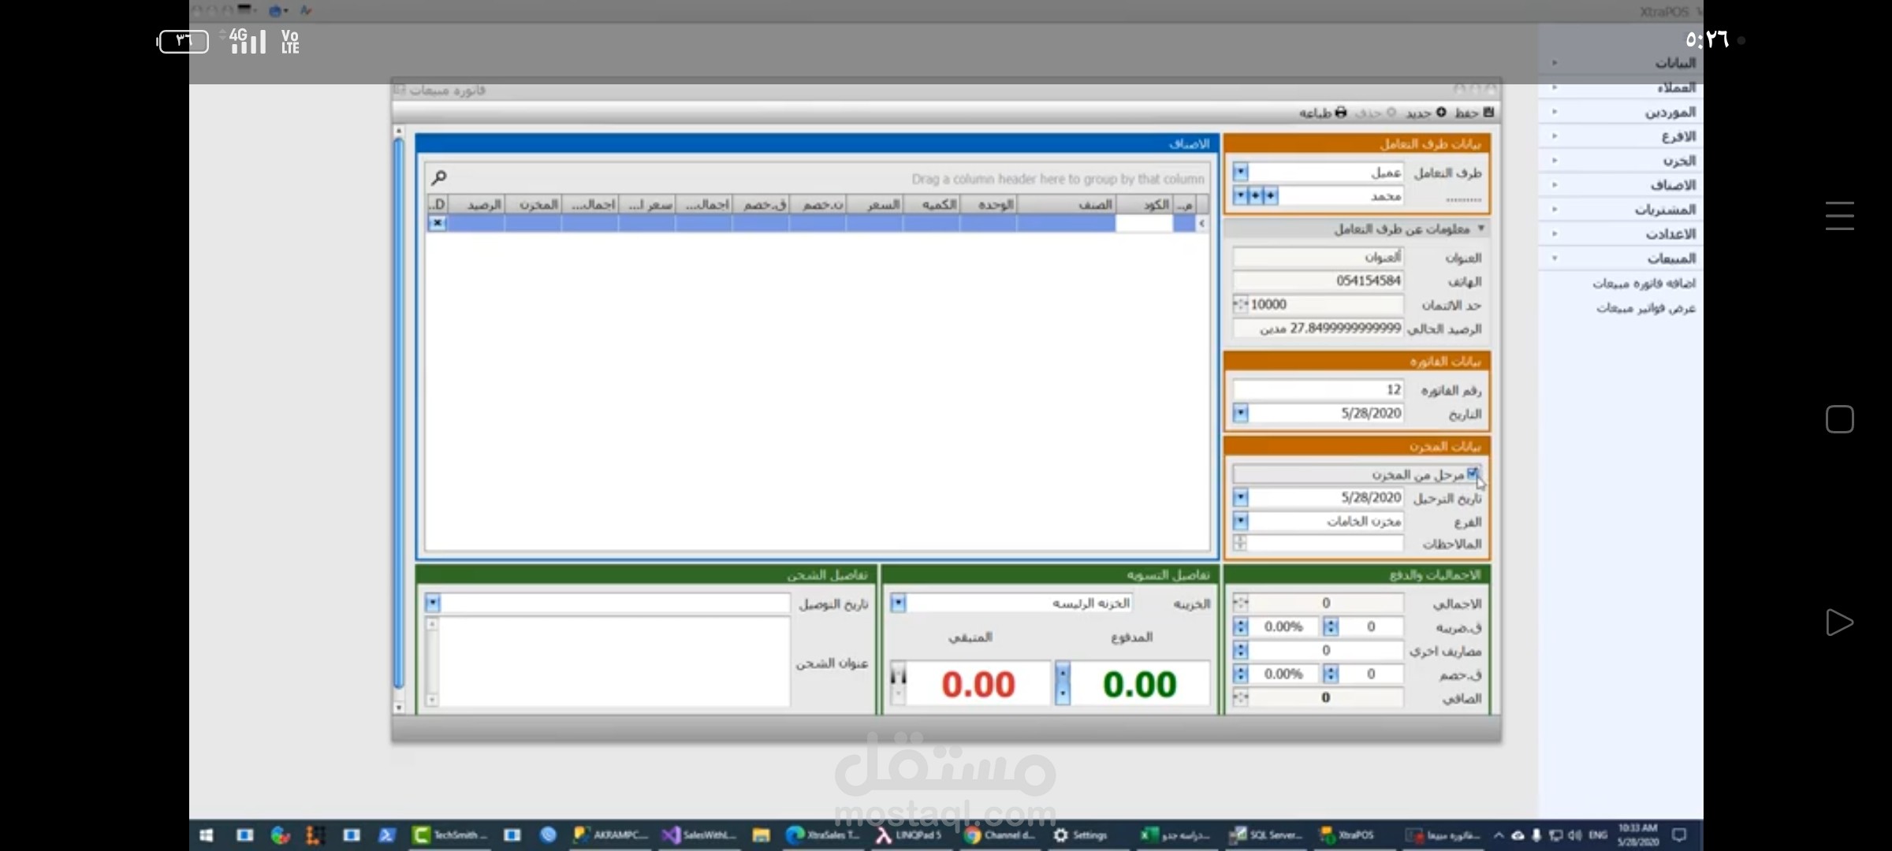Open the طرف التعامل dropdown showing عميل
This screenshot has width=1892, height=851.
[1240, 172]
